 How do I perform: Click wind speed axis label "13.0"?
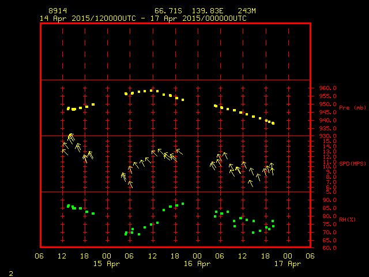[x=329, y=151]
